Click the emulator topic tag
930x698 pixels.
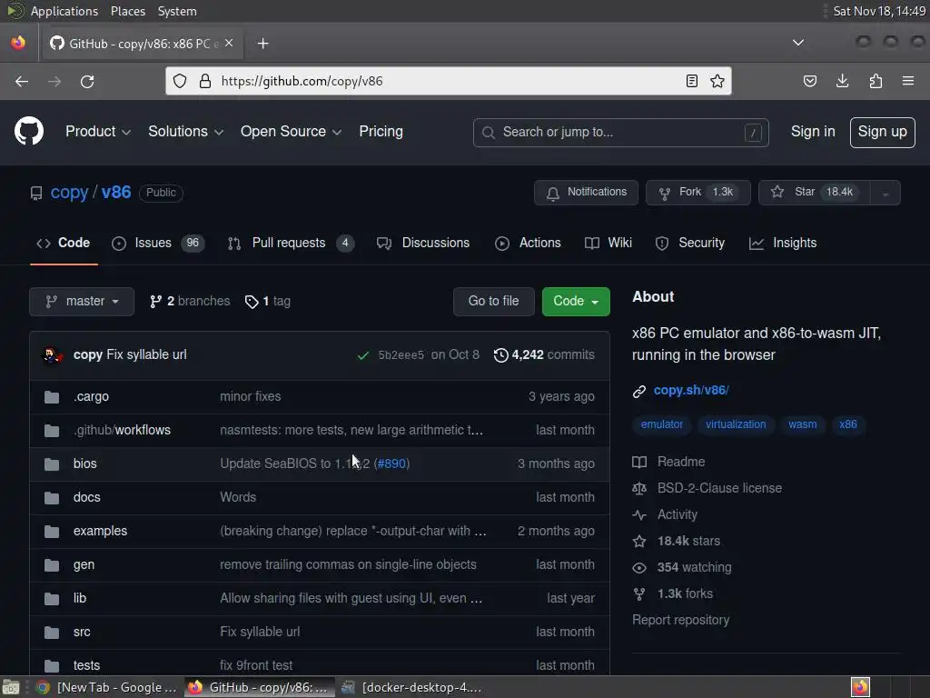tap(662, 424)
